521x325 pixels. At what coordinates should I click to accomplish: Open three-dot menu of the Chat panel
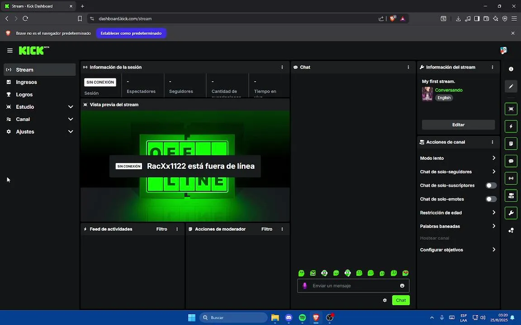click(x=408, y=67)
